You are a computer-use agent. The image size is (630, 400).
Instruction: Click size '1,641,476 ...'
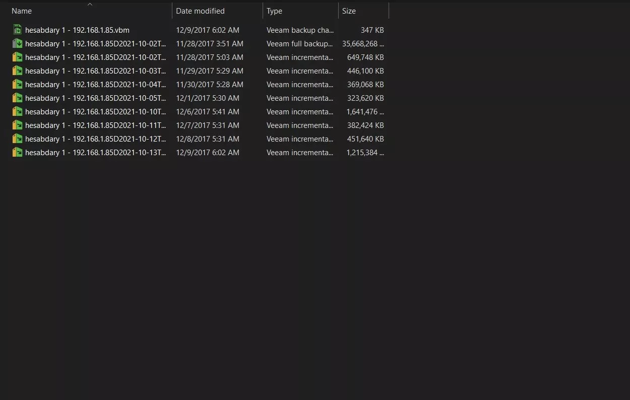coord(365,112)
